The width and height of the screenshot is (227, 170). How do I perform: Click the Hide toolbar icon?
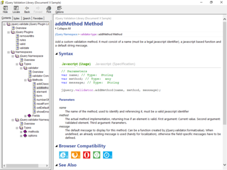pos(5,9)
